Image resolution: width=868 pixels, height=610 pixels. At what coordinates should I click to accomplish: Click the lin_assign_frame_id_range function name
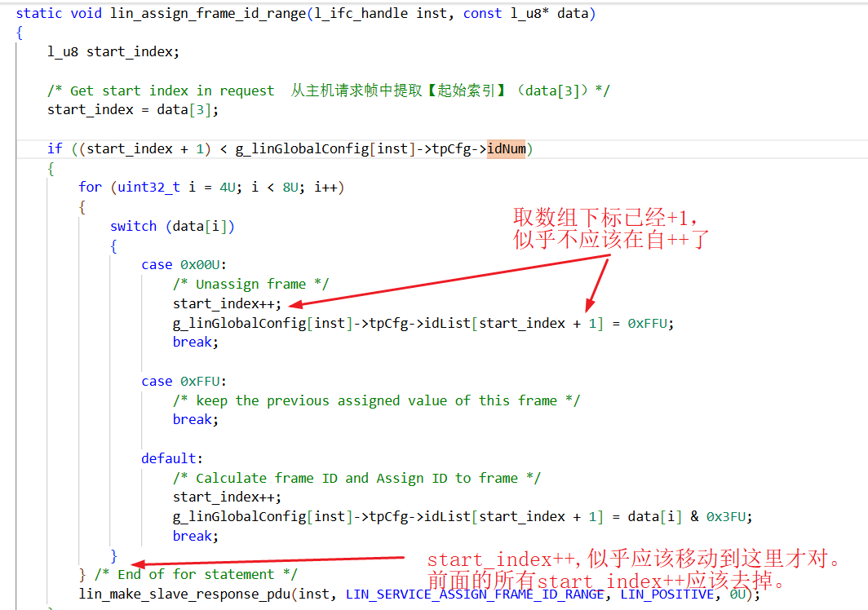point(208,13)
